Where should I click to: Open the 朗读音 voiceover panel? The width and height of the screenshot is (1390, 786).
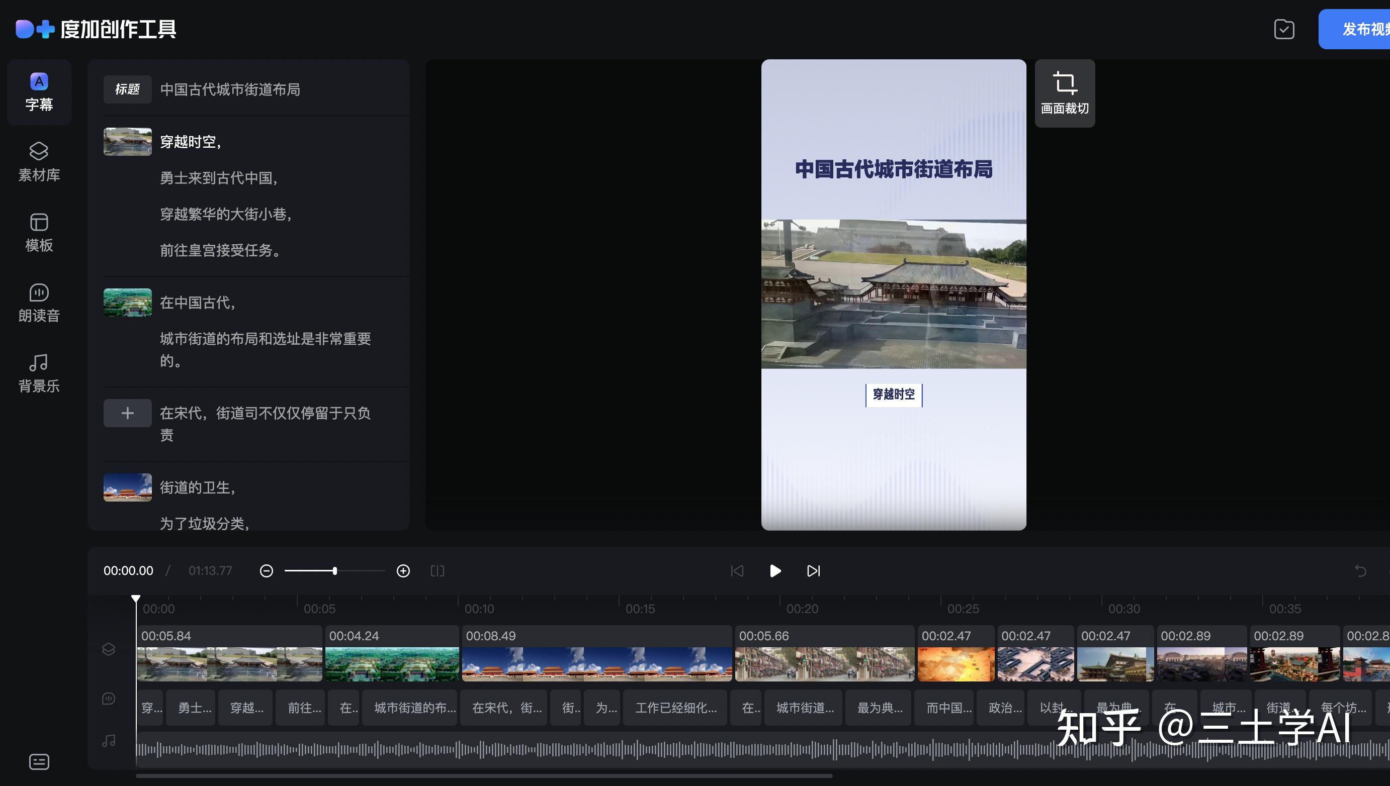point(38,303)
